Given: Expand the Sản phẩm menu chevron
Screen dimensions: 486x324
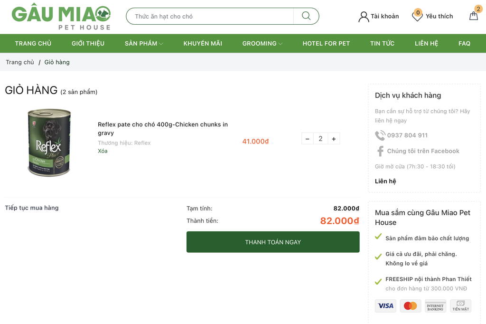Looking at the screenshot, I should pos(161,44).
